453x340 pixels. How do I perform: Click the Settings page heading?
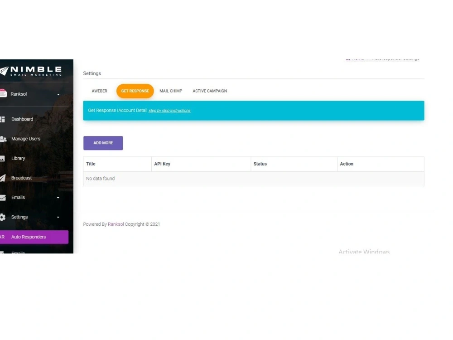(92, 73)
